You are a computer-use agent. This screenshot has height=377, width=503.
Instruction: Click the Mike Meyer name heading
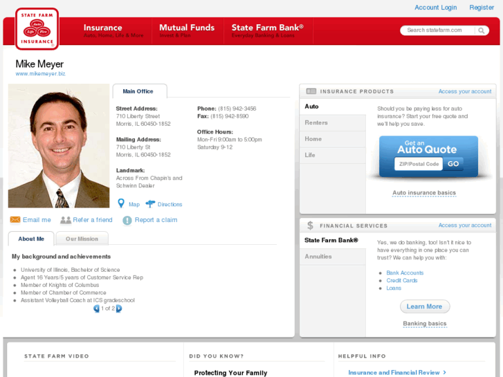pos(39,64)
